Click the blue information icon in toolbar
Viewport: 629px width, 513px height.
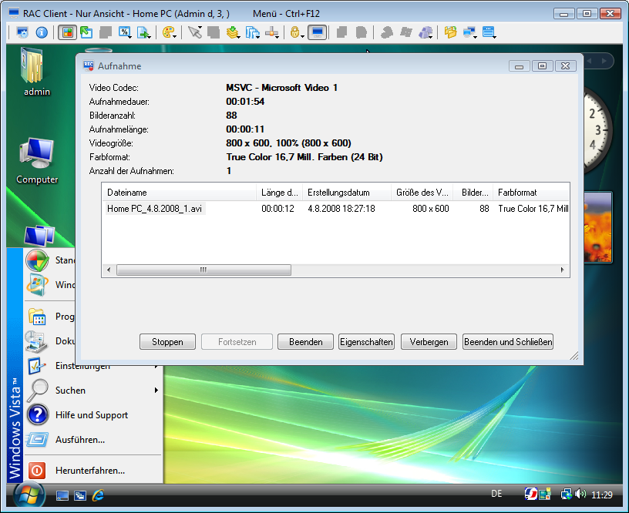(x=42, y=32)
